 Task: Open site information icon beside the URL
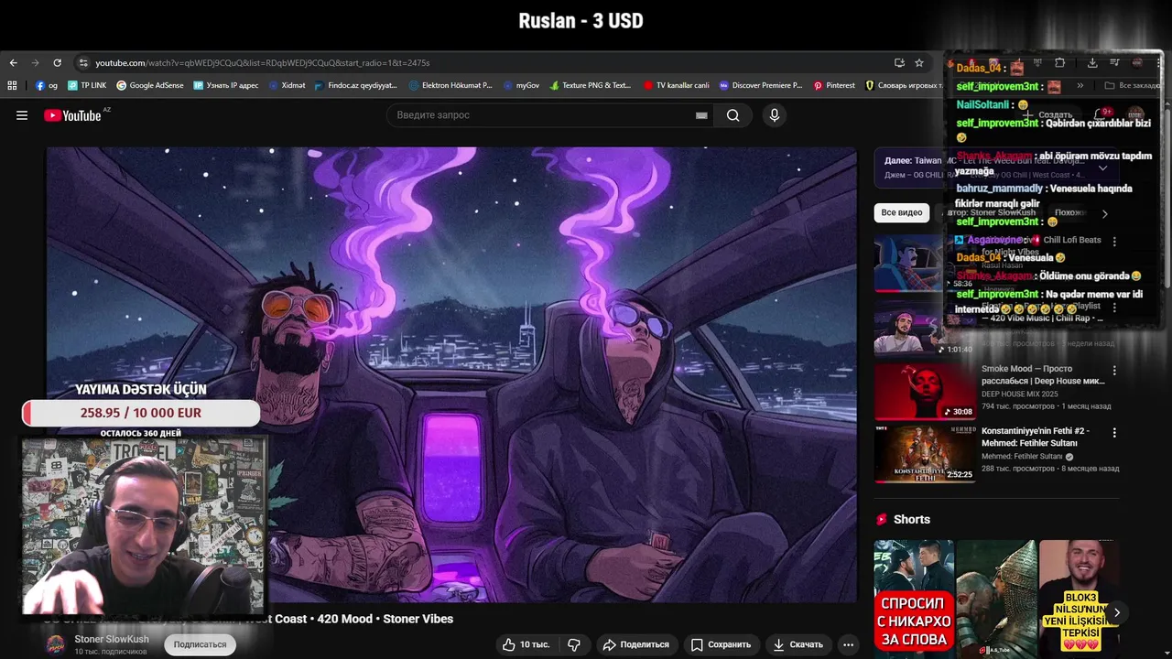[x=83, y=62]
